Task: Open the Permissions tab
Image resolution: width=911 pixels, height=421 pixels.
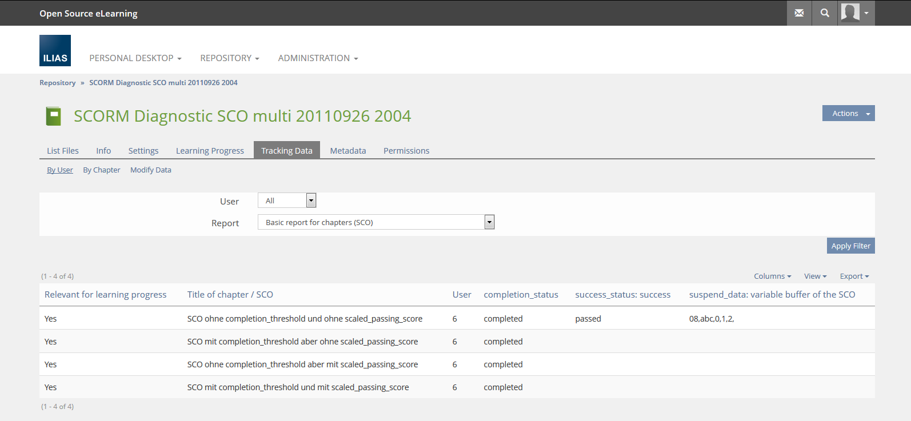Action: point(406,151)
